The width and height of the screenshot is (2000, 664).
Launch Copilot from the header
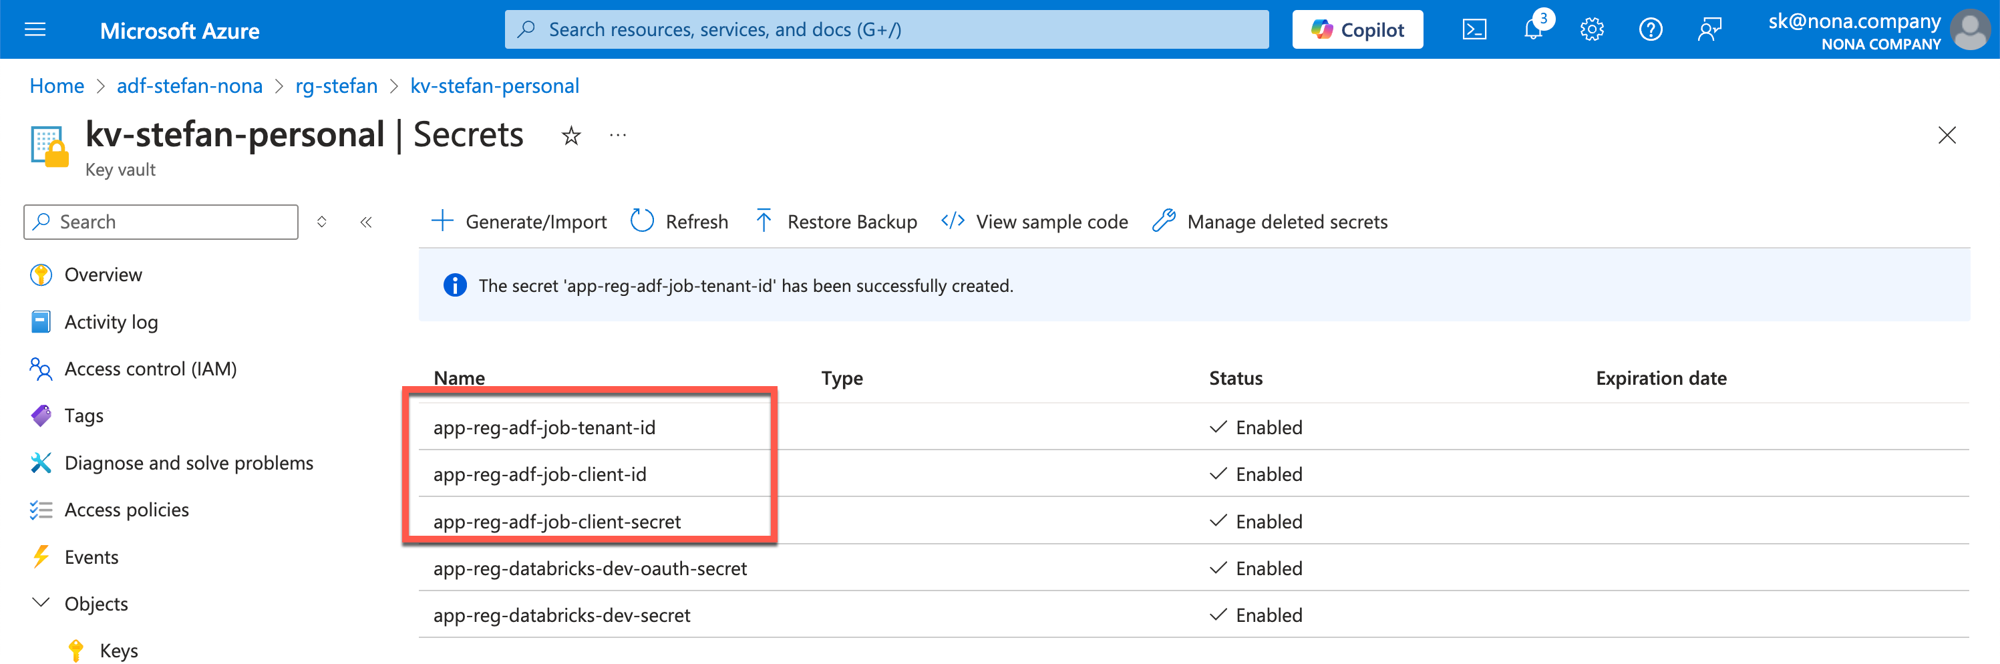tap(1357, 29)
